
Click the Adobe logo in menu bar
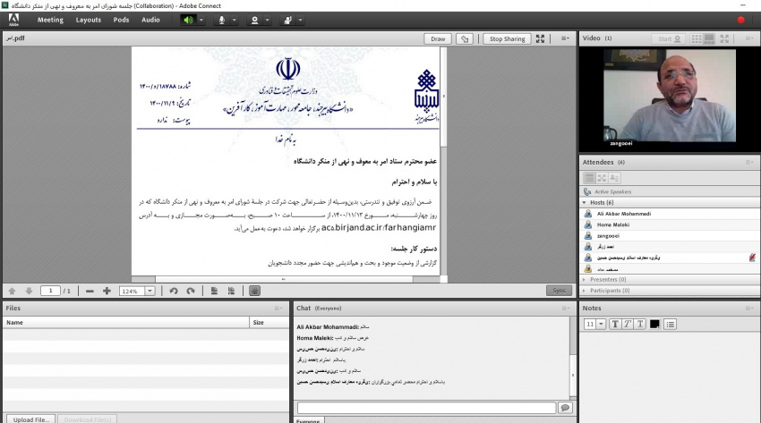pos(13,20)
